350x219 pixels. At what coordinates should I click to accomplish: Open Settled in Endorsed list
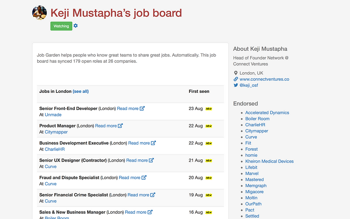click(252, 216)
